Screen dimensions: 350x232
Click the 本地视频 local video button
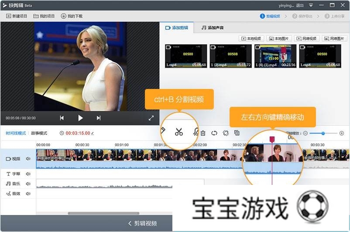[251, 38]
